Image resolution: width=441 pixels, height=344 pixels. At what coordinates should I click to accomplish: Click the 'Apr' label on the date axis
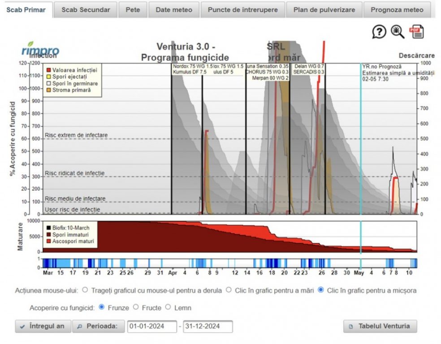click(x=173, y=273)
